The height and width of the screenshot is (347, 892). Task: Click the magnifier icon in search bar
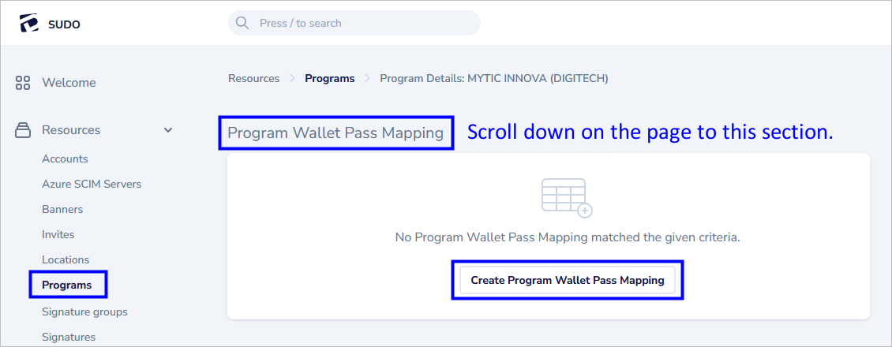tap(242, 23)
